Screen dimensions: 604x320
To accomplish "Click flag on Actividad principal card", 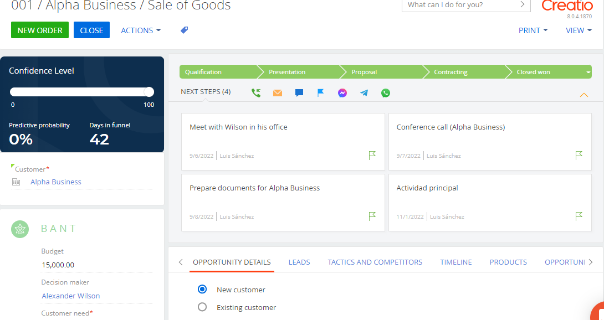I will coord(579,216).
